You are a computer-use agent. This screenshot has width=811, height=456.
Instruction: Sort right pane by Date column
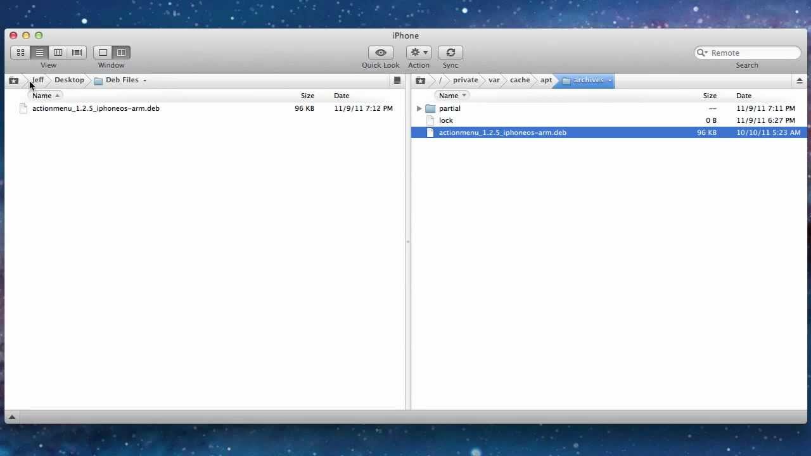click(x=744, y=96)
